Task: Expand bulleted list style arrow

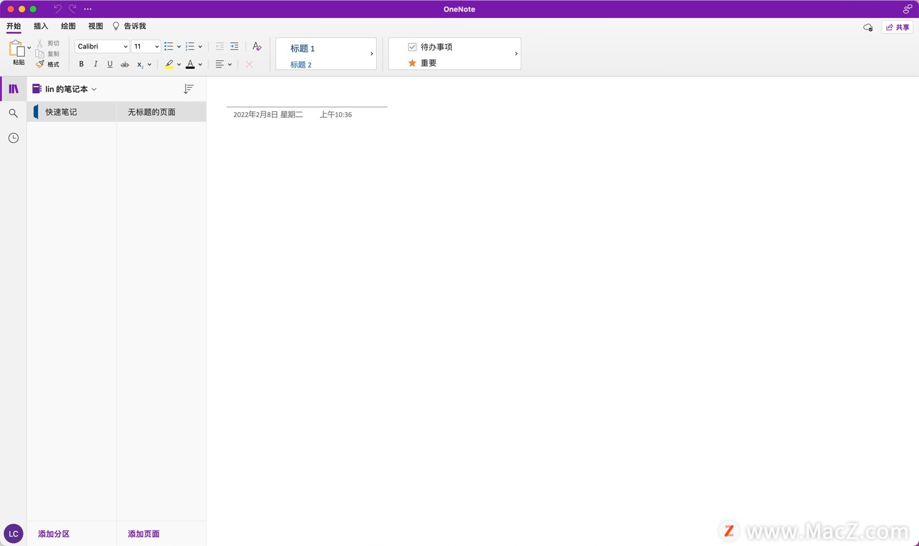Action: (x=179, y=47)
